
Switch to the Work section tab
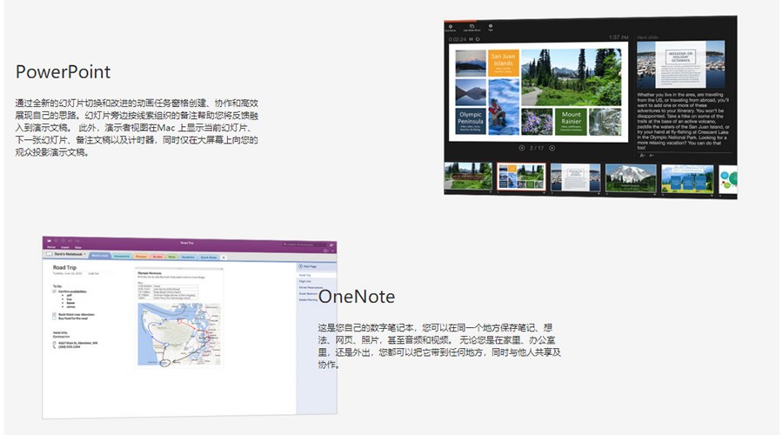(x=171, y=257)
